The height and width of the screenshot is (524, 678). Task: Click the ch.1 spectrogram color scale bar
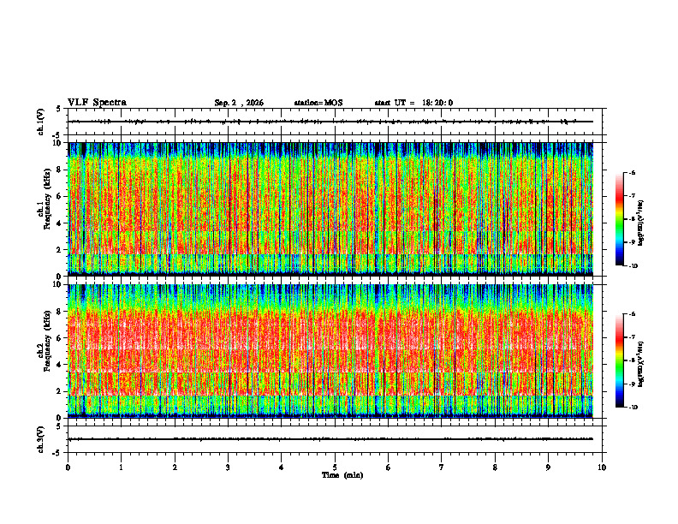coord(619,219)
